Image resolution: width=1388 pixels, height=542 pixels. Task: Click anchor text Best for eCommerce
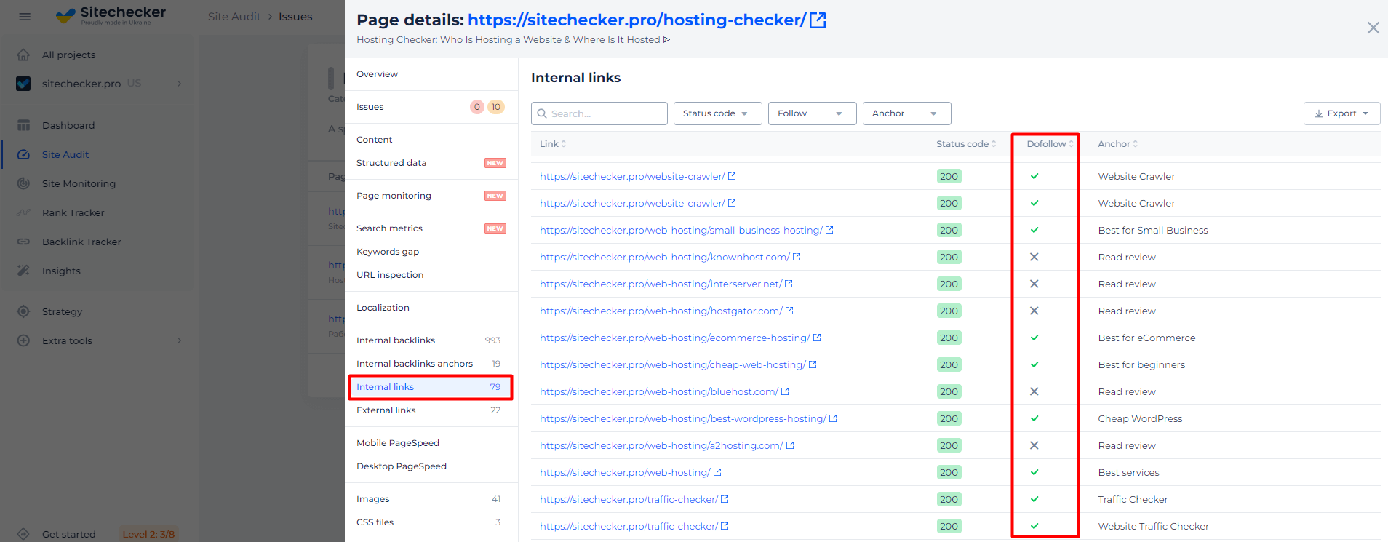[1146, 338]
